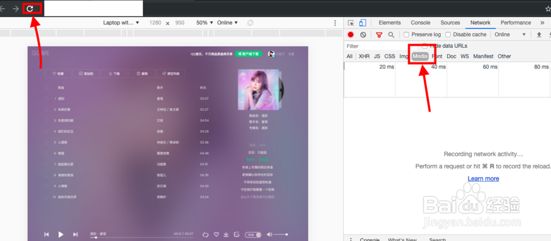The image size is (551, 241).
Task: Open the Network panel Online throttling dropdown
Action: click(x=510, y=34)
